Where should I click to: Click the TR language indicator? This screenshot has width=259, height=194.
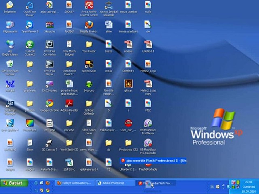pos(212,187)
